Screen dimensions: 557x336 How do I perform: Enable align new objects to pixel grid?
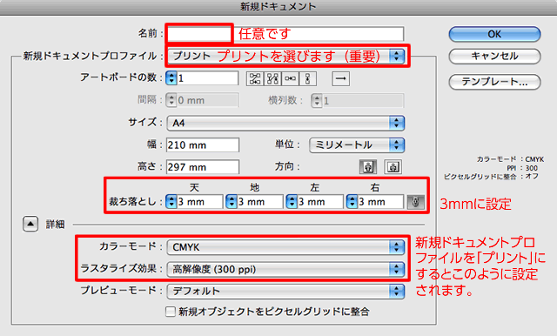(x=171, y=312)
